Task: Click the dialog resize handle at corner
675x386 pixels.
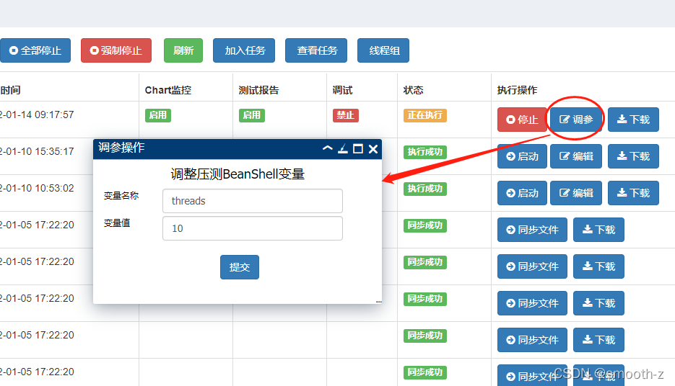Action: [x=379, y=302]
